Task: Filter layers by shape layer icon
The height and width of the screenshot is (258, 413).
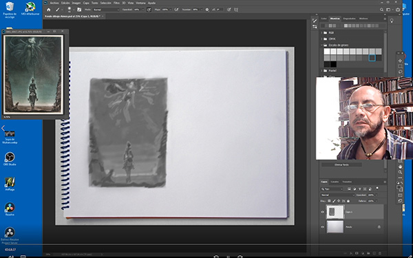Action: click(x=365, y=189)
